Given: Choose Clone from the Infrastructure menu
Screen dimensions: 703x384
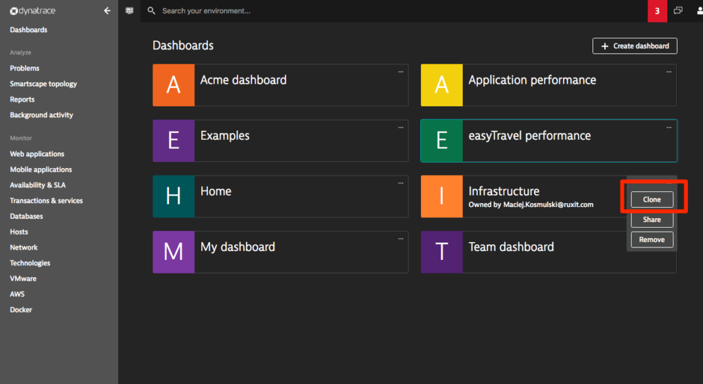Looking at the screenshot, I should click(x=652, y=200).
